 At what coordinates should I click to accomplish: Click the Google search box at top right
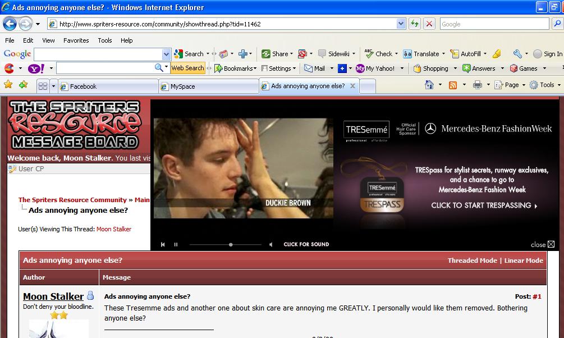click(494, 24)
